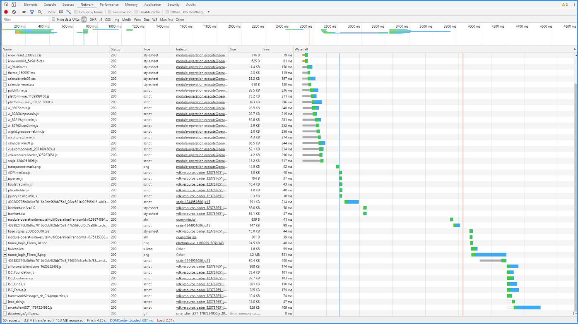Filter requests by CSS
This screenshot has width=578, height=324.
(108, 19)
